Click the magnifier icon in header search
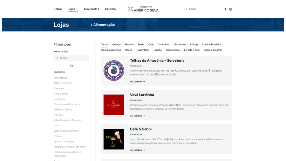286x161 pixels. [186, 9]
